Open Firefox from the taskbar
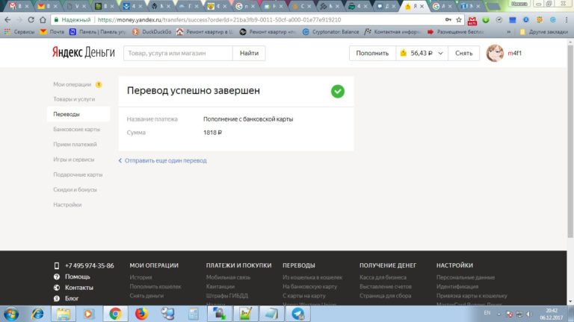This screenshot has height=322, width=574. click(x=141, y=314)
